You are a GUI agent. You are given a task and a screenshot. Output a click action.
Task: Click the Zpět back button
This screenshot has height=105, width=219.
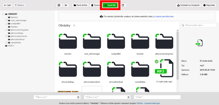tap(8, 5)
